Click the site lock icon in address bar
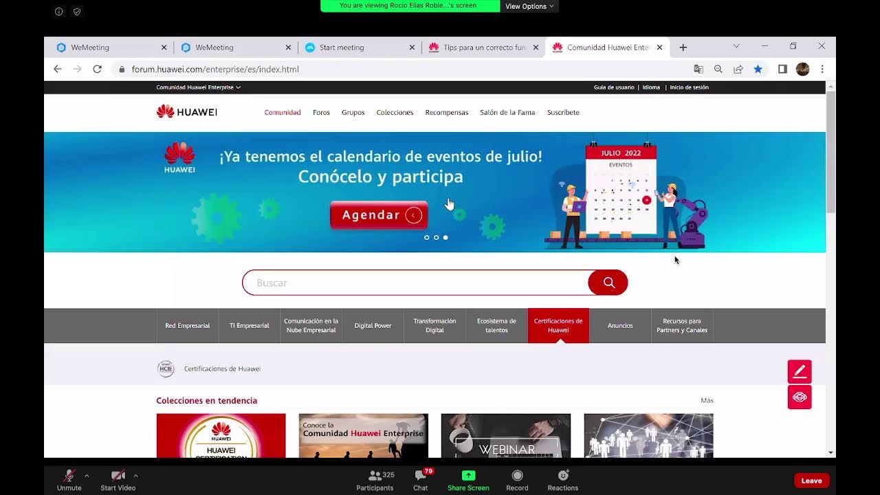Viewport: 880px width, 495px height. [x=122, y=69]
